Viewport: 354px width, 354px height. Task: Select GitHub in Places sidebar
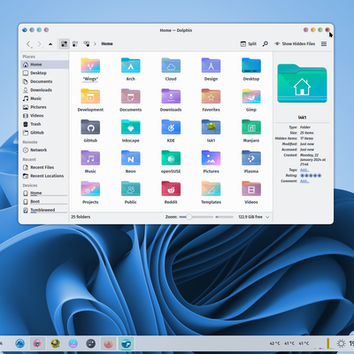[x=45, y=133]
